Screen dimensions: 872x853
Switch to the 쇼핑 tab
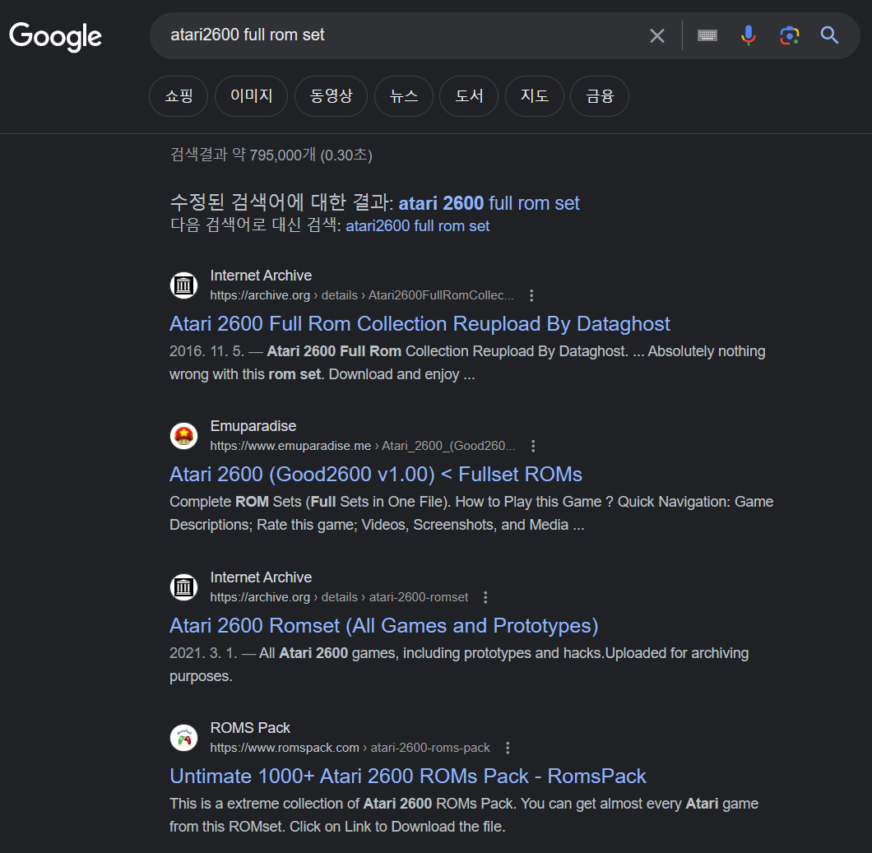pos(179,96)
